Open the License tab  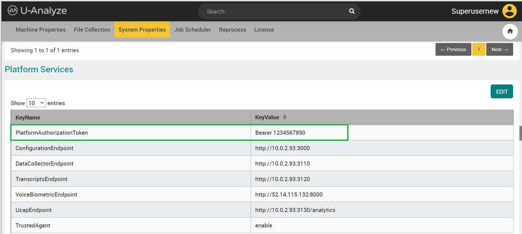(264, 29)
